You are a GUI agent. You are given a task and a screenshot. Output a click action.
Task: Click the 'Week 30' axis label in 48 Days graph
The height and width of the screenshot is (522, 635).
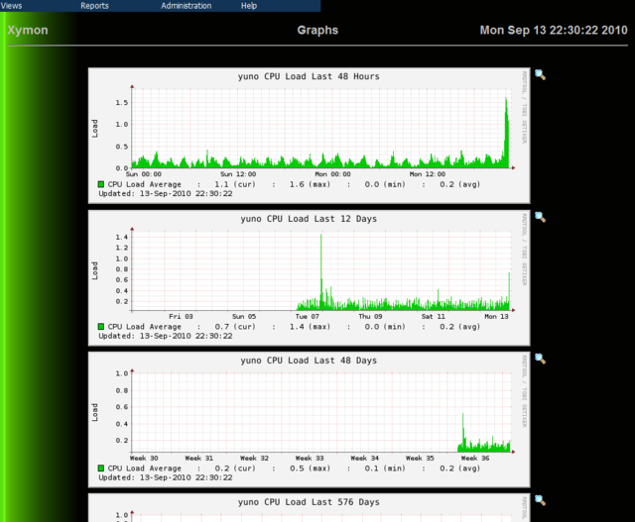144,459
